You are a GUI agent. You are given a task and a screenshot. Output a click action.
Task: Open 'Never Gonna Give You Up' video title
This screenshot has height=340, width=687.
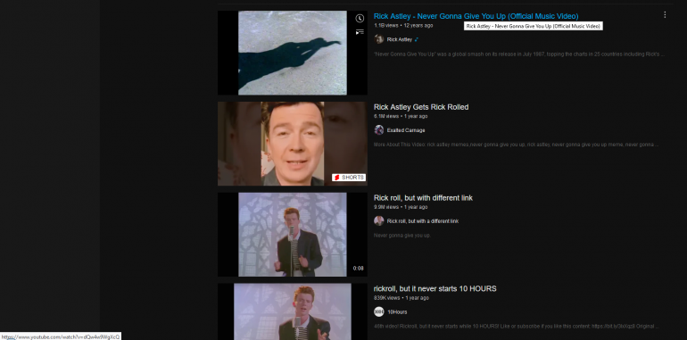tap(476, 16)
